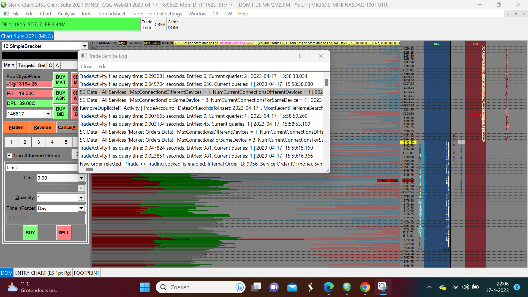The image size is (528, 297).
Task: Select the log line 'New order rejected'
Action: pyautogui.click(x=201, y=164)
